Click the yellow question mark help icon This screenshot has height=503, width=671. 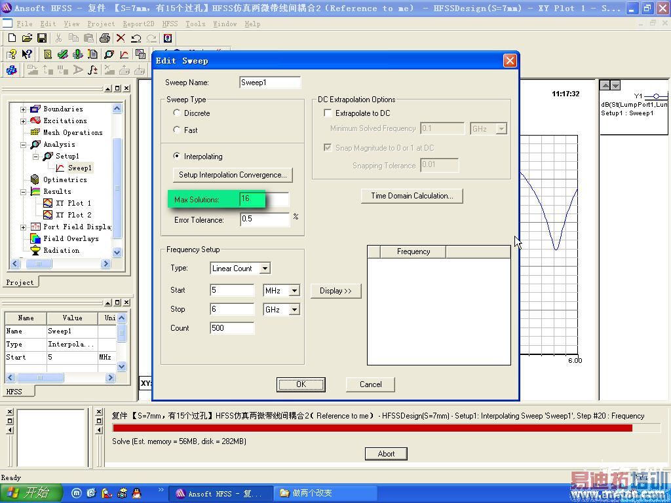coord(12,54)
